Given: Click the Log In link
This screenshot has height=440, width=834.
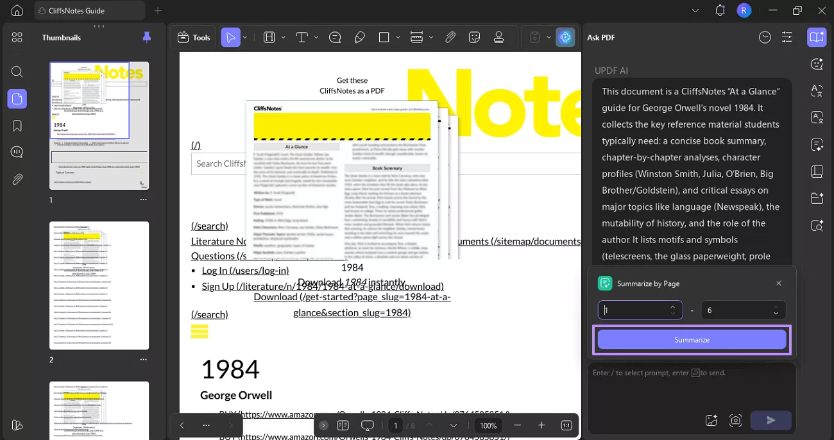Looking at the screenshot, I should point(245,271).
